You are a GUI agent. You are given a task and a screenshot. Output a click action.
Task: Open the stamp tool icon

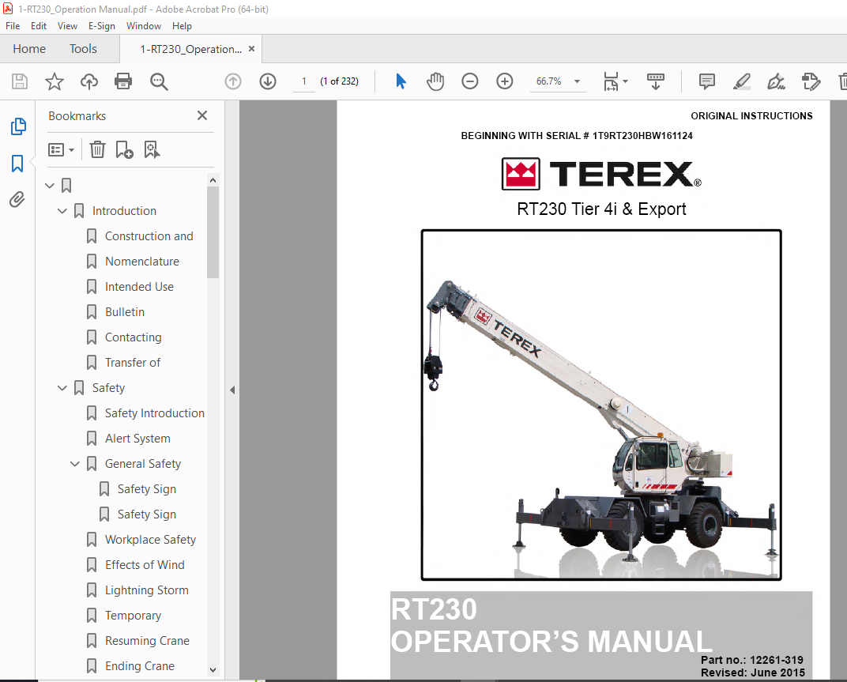(x=811, y=81)
